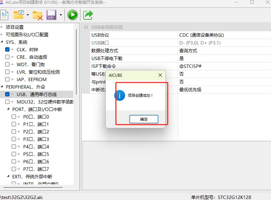Click the blue info icon in dialog
The height and width of the screenshot is (200, 271).
[120, 95]
